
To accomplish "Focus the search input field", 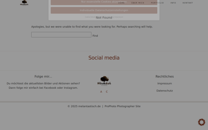I will 61,35.
